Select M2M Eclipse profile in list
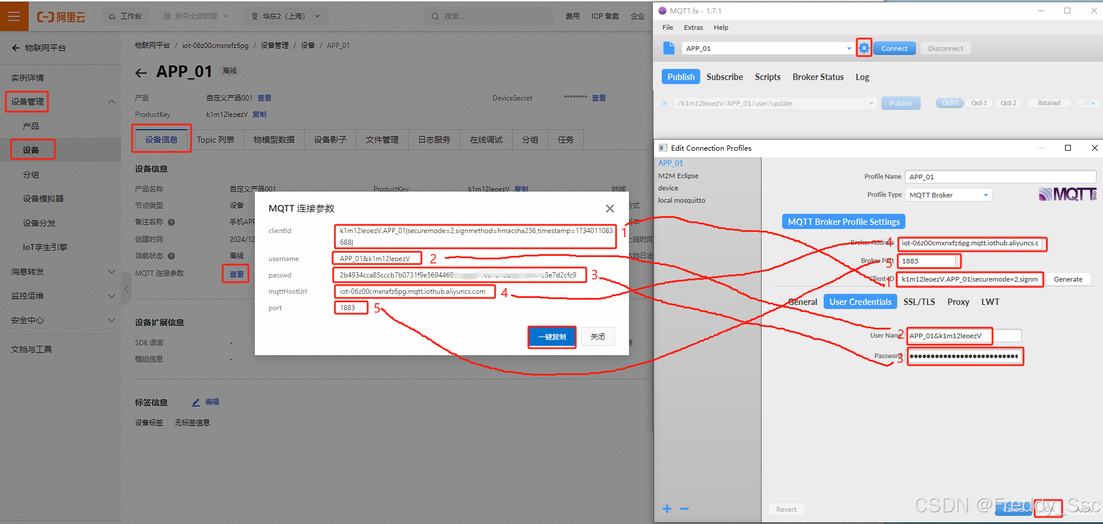The height and width of the screenshot is (524, 1103). [x=678, y=176]
